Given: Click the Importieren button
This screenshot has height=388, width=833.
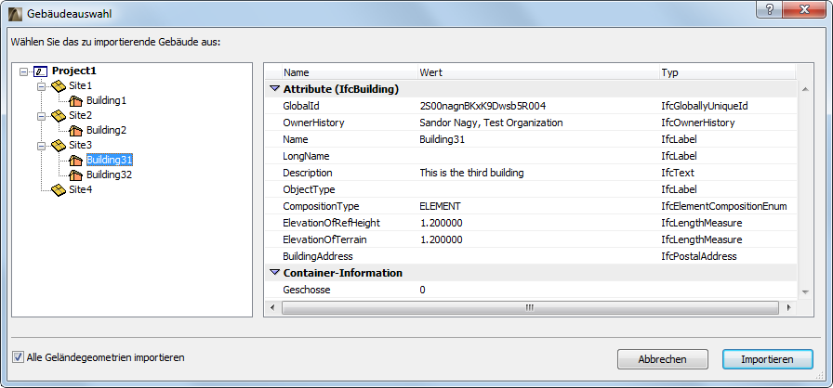Looking at the screenshot, I should [x=768, y=359].
